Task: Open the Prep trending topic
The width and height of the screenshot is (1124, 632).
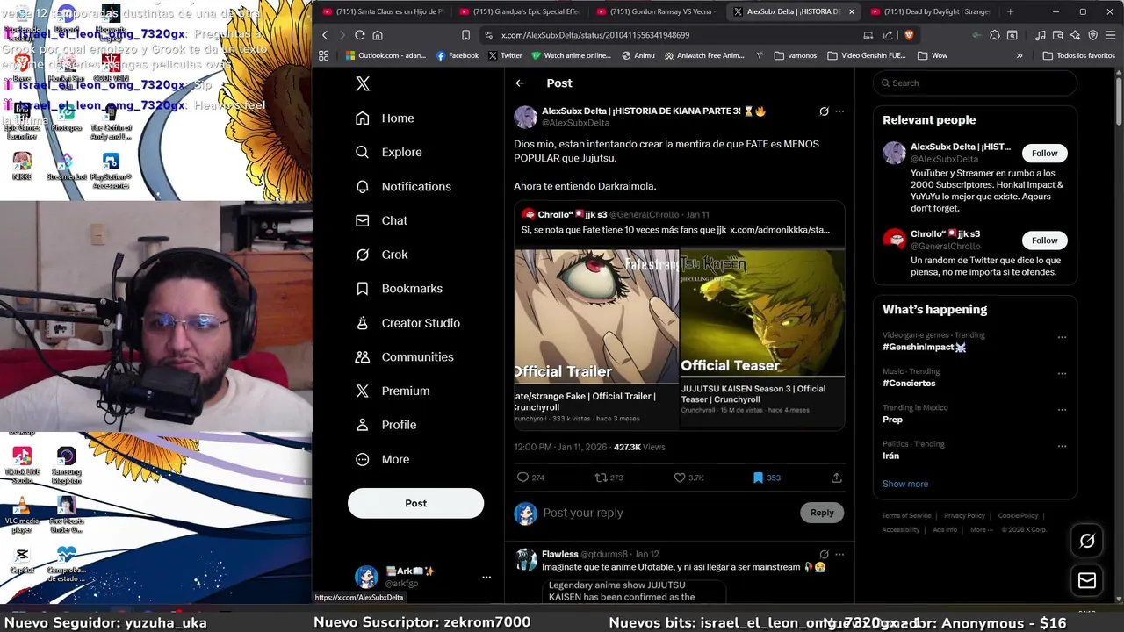Action: 892,420
